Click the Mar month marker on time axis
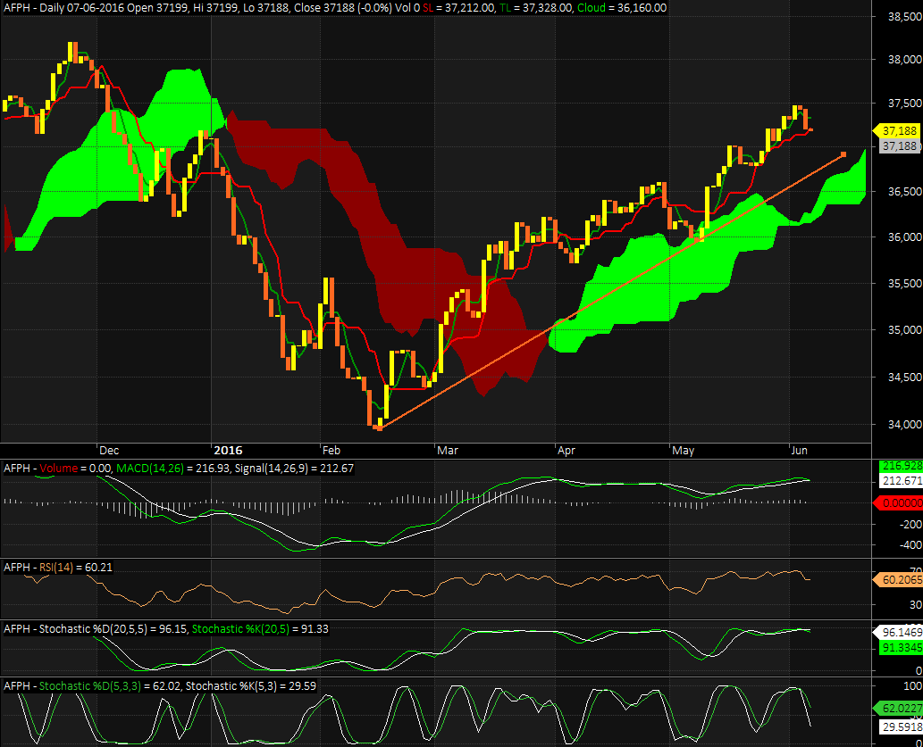Screen dimensions: 923x747 pyautogui.click(x=445, y=451)
